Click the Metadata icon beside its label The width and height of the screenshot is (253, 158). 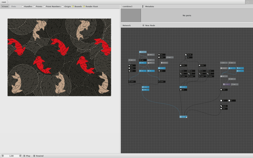143,6
